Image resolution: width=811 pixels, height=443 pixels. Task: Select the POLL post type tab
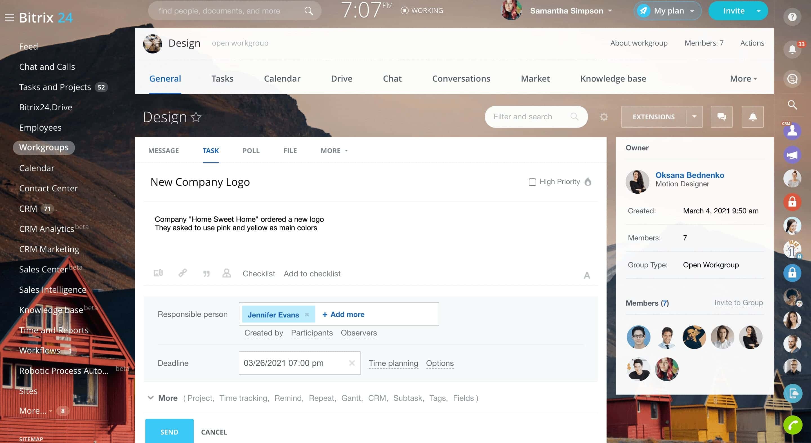pos(251,151)
